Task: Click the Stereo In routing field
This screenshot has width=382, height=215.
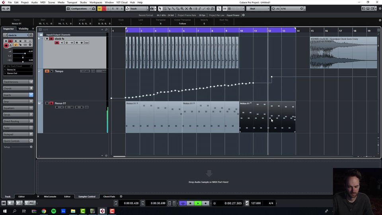Action: coord(18,70)
